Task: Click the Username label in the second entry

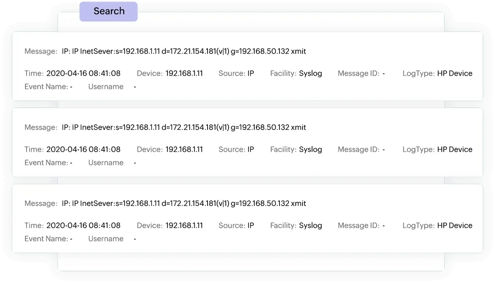Action: [x=106, y=163]
